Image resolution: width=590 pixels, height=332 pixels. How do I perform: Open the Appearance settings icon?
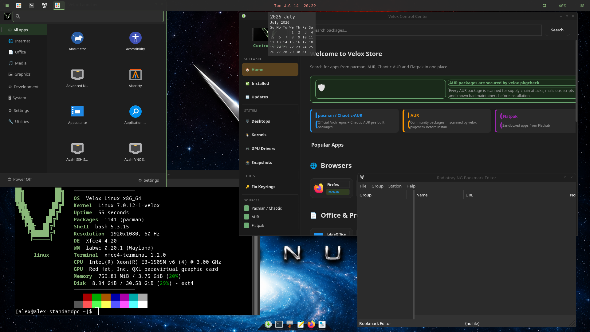coord(77,112)
